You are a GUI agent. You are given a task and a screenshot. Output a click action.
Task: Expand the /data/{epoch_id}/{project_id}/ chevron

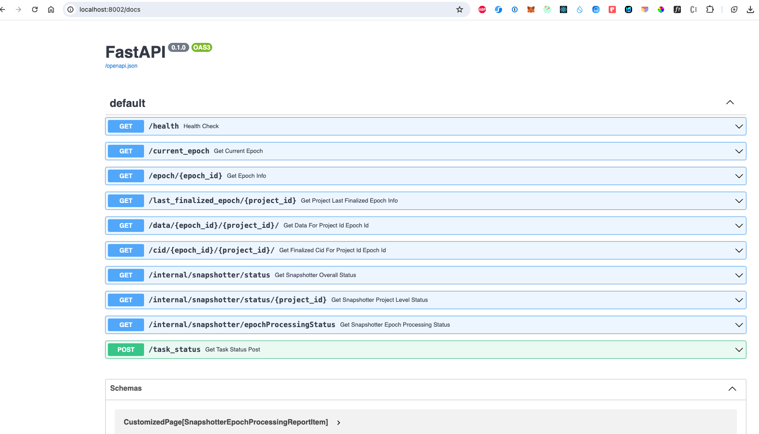point(739,226)
